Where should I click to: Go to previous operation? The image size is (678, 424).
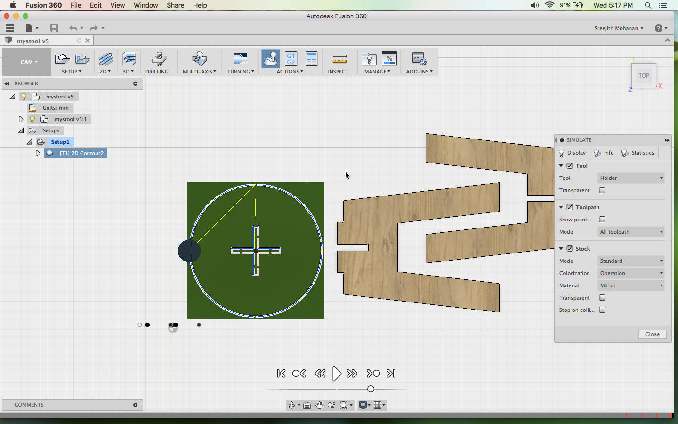tap(299, 374)
